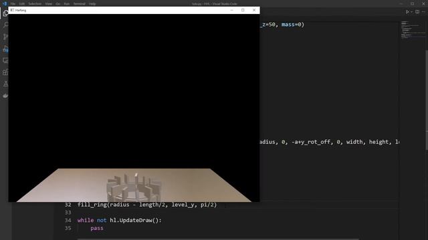
Task: Click the 'pass' statement on line 35
Action: pos(97,228)
